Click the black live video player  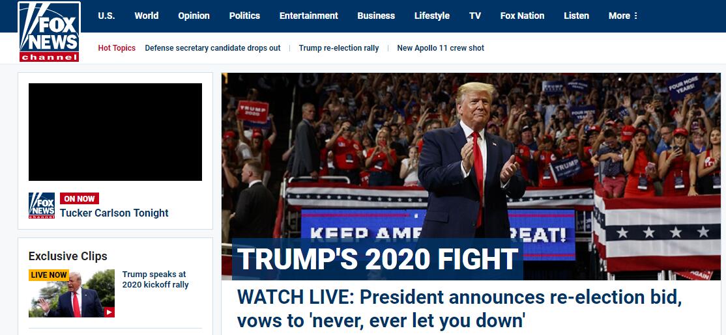coord(115,131)
